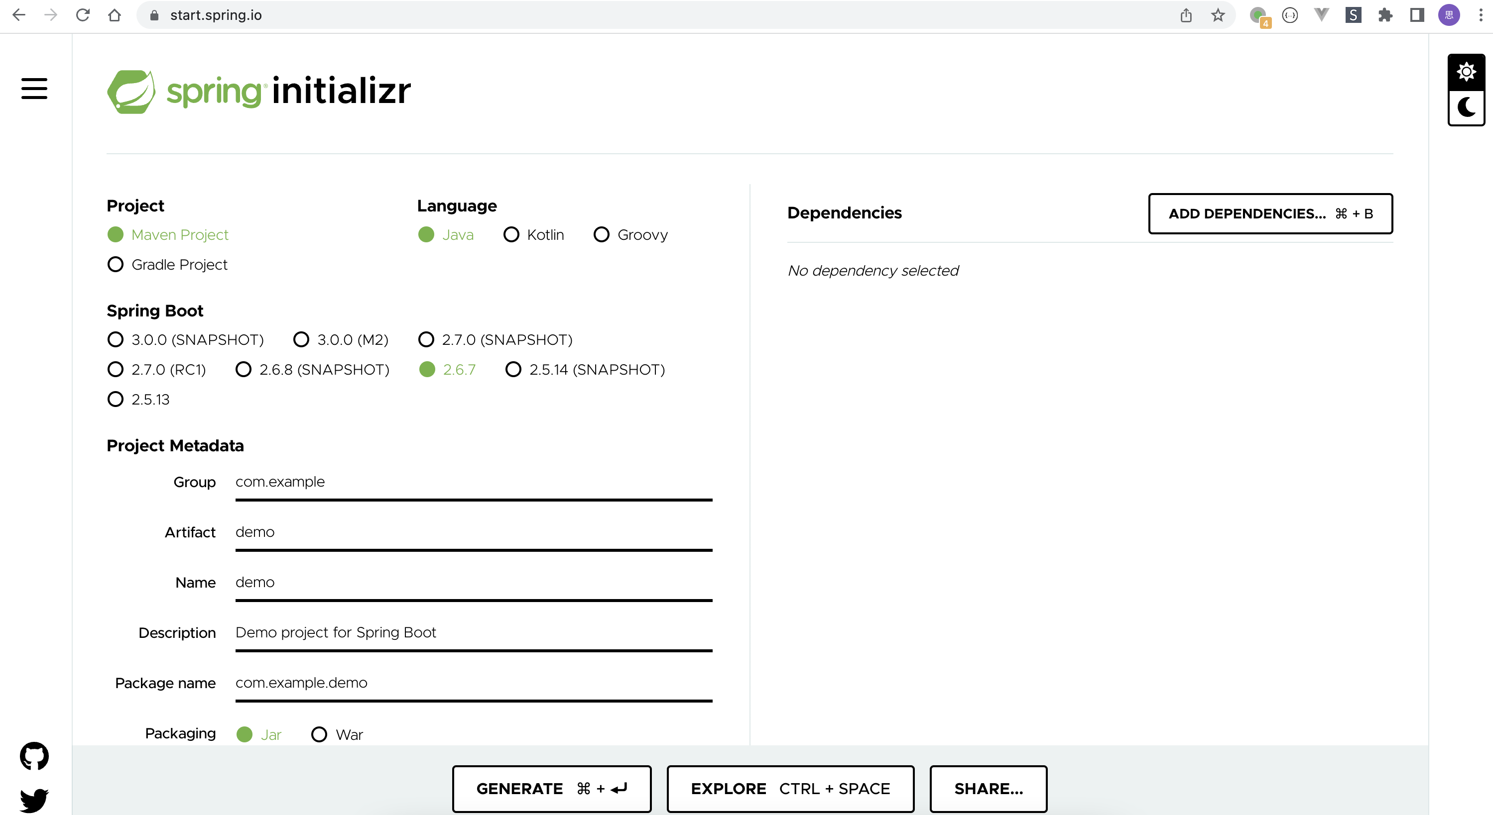Select Gradle Project
The image size is (1493, 815).
167,265
